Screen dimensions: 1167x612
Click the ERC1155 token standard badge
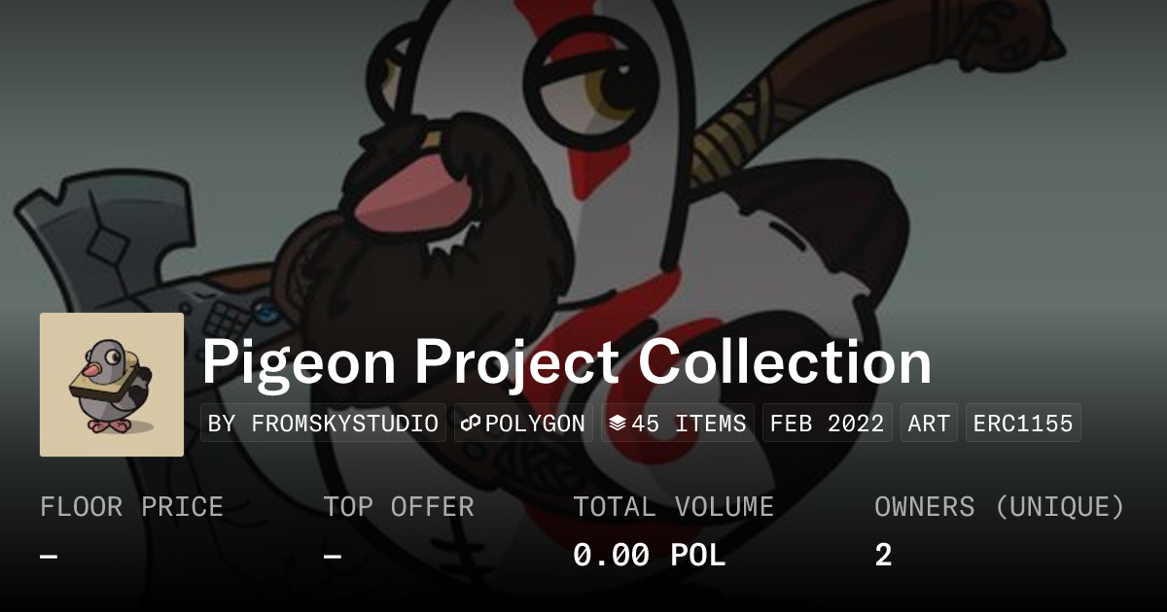[1023, 424]
